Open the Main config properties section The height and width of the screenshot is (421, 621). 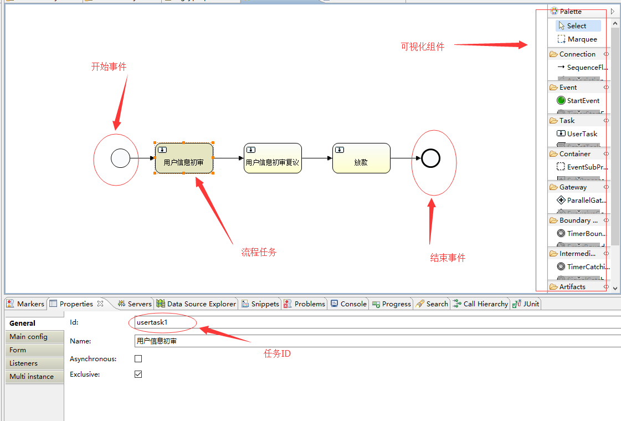(x=34, y=337)
